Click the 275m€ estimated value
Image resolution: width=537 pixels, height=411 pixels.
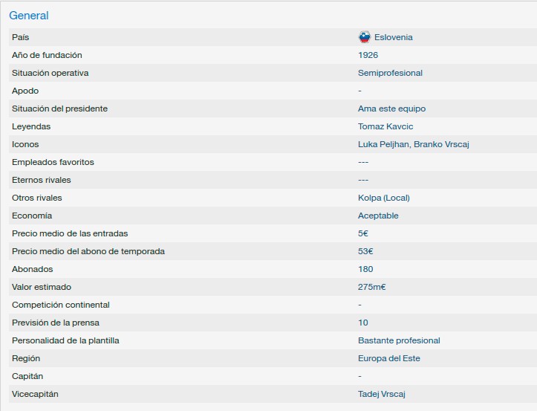coord(371,287)
